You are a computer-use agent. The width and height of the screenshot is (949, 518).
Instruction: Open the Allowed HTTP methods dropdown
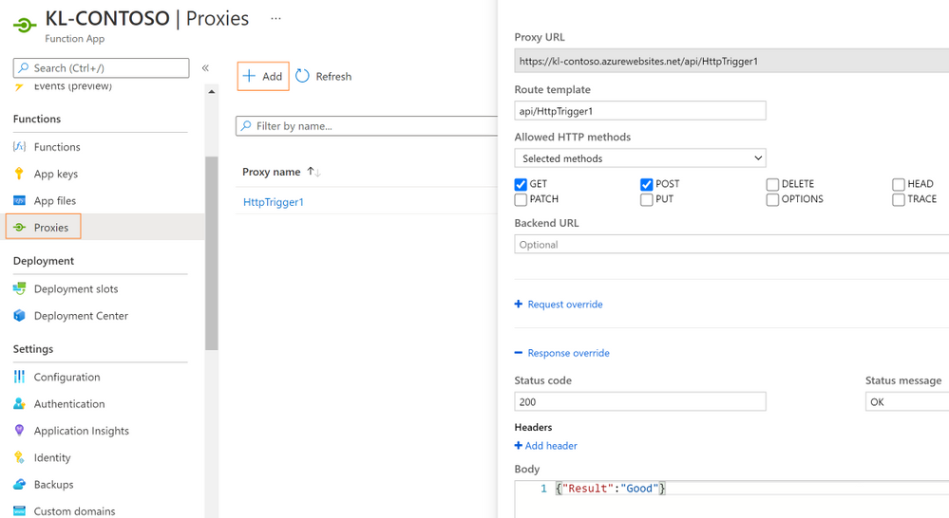[639, 158]
